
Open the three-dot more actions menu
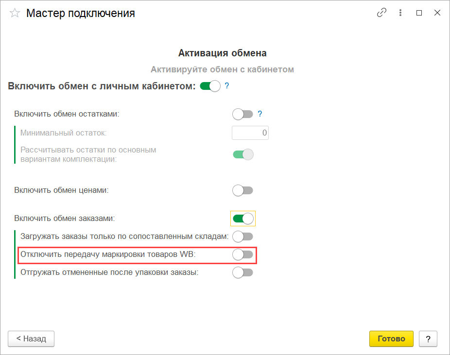click(400, 13)
